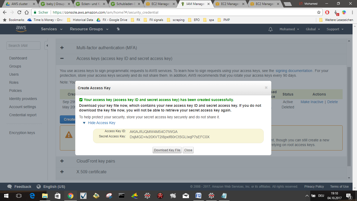Open the Resource Groups dropdown
Screen dimensions: 357x201
pyautogui.click(x=89, y=29)
